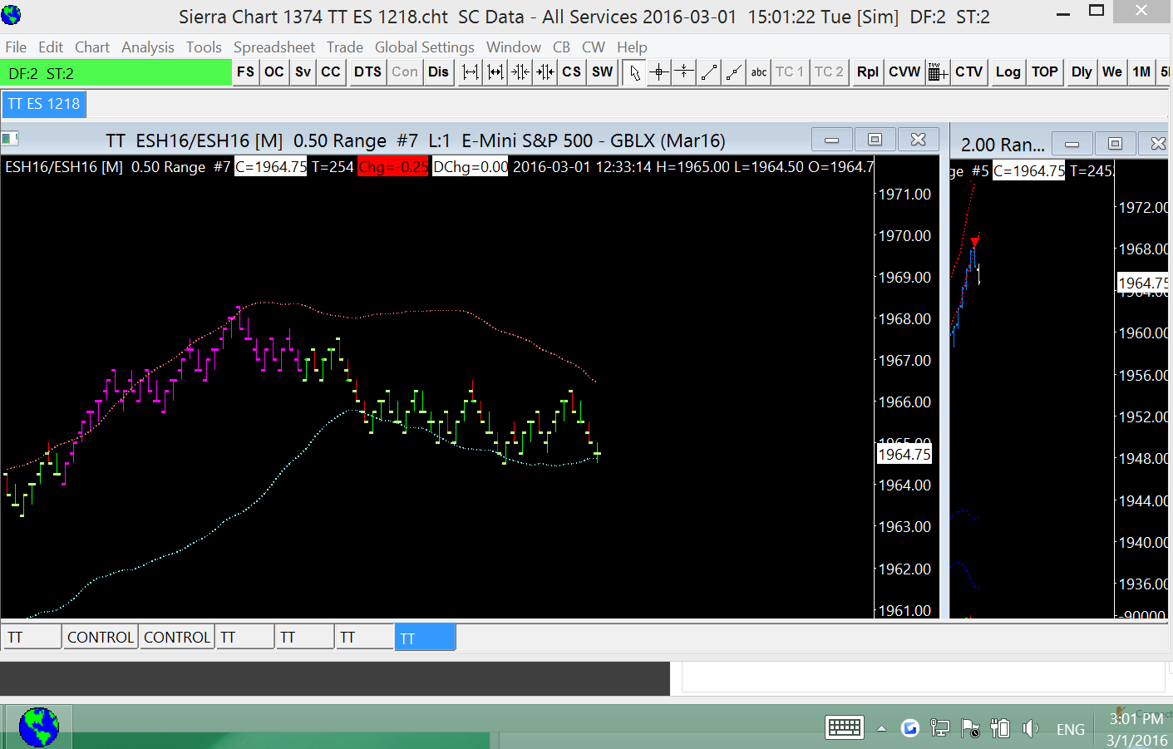The image size is (1173, 749).
Task: Click the SW toolbar button
Action: pos(603,72)
